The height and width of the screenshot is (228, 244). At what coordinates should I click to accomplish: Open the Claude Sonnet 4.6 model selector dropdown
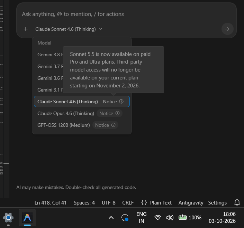69,29
